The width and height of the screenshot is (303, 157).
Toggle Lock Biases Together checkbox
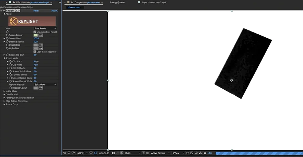pos(35,52)
